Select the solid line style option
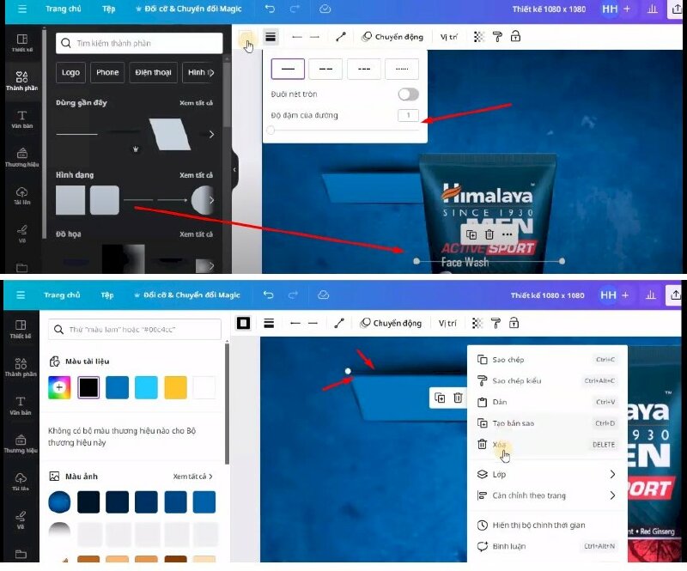This screenshot has width=687, height=571. click(x=288, y=69)
